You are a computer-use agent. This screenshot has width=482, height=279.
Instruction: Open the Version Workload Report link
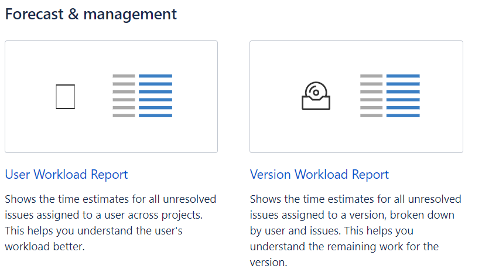319,174
